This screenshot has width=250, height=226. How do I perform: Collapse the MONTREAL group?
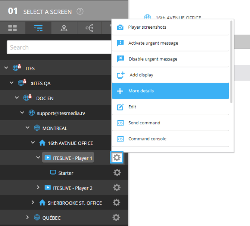coord(28,127)
